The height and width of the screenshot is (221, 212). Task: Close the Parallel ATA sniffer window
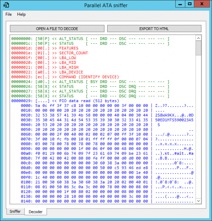pyautogui.click(x=202, y=4)
